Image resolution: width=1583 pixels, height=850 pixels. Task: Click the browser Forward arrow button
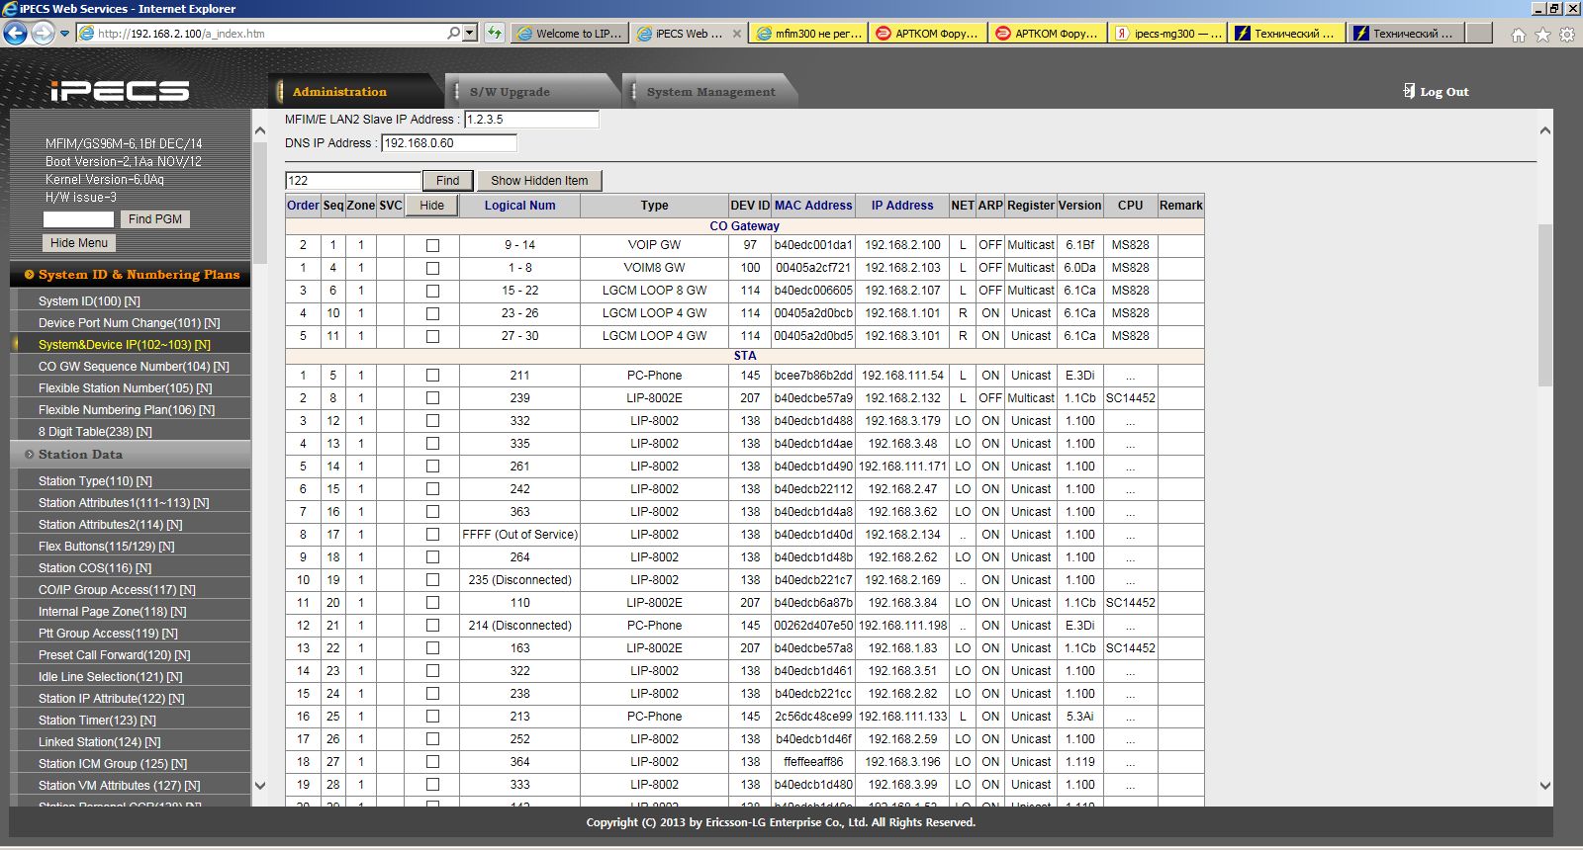43,34
